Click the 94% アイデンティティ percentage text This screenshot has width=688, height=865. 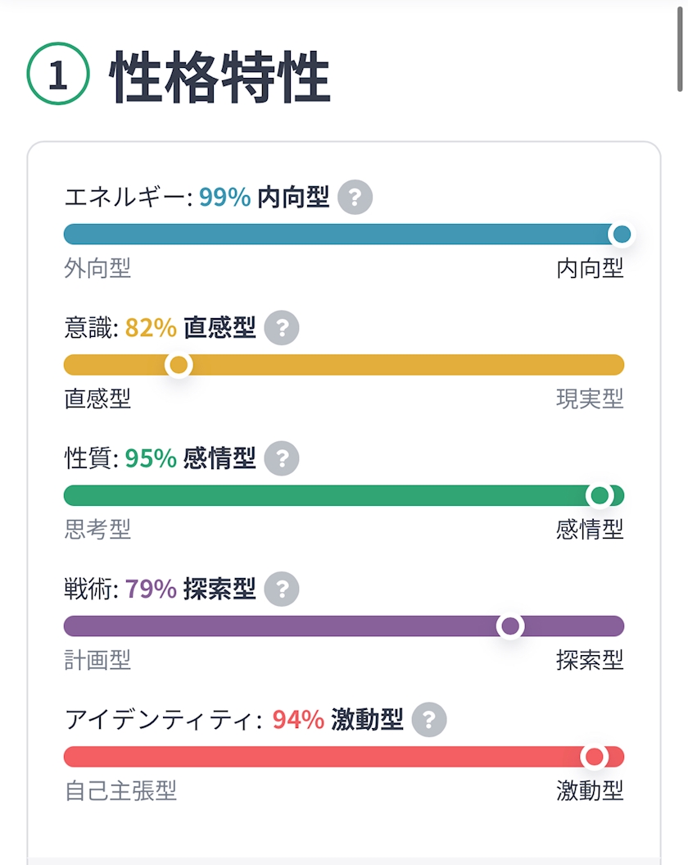[x=298, y=720]
